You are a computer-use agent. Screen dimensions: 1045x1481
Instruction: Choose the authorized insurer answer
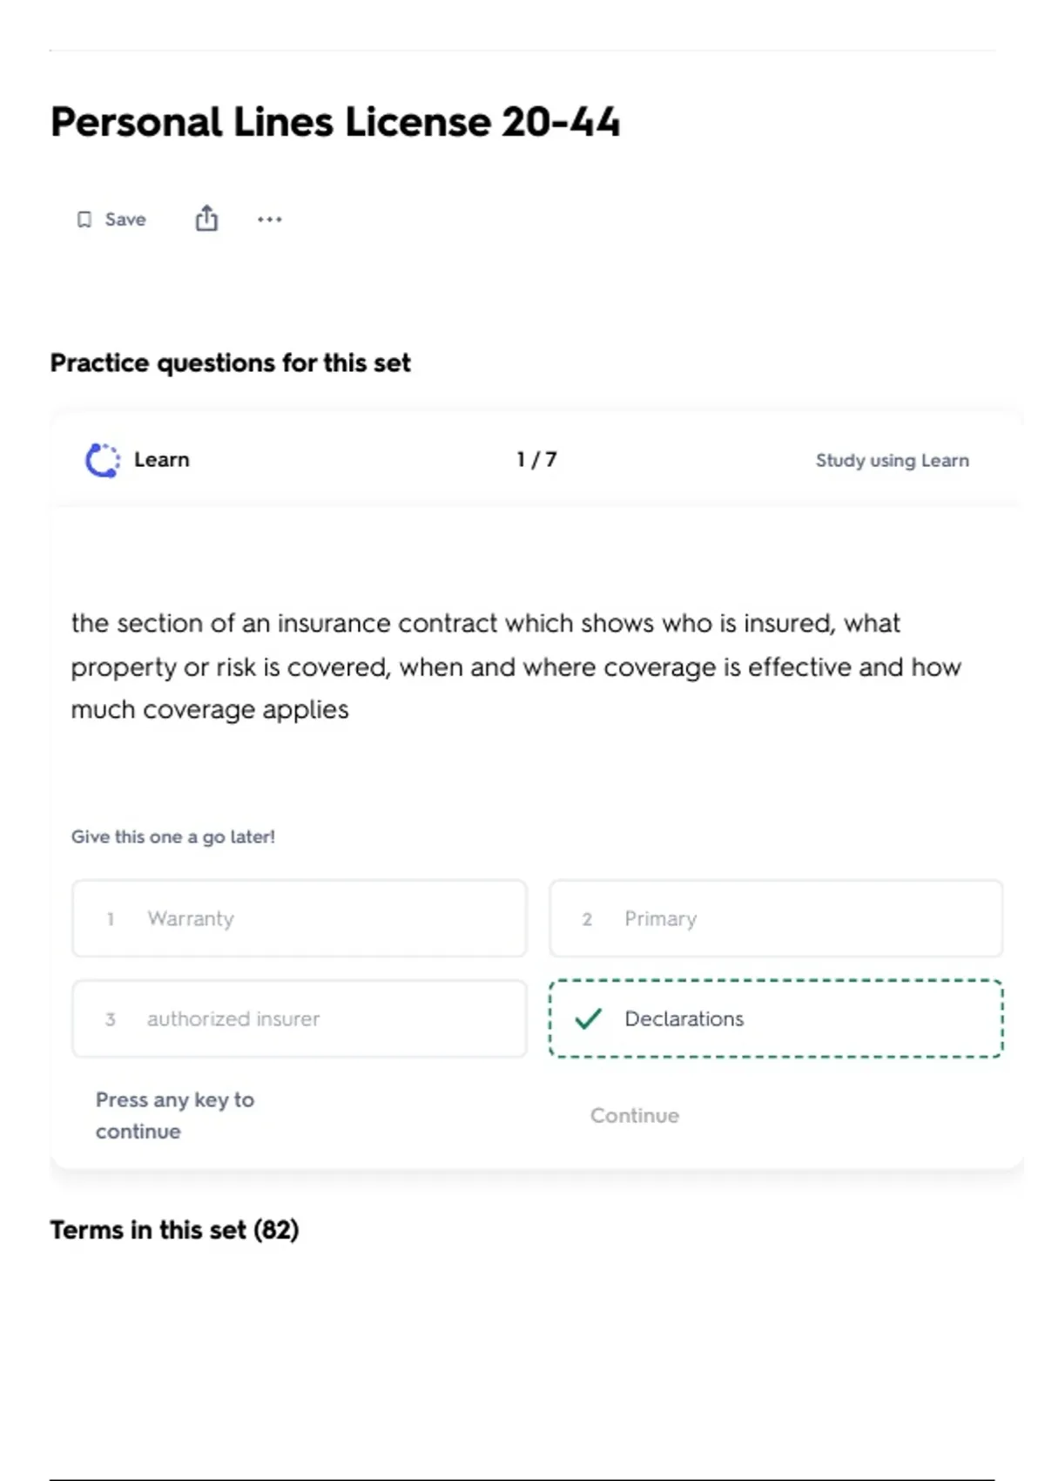tap(299, 1018)
